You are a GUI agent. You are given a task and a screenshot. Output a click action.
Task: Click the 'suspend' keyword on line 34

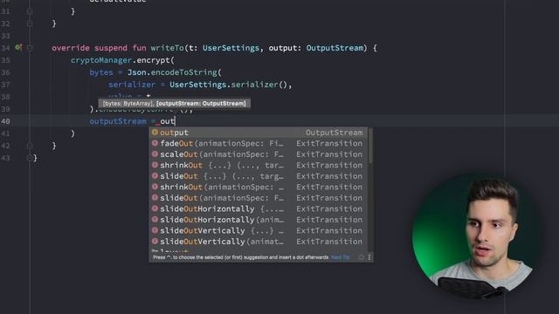click(x=111, y=48)
